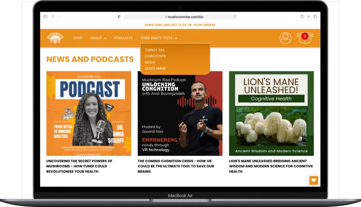Open a new tab with the plus icon

tap(309, 17)
